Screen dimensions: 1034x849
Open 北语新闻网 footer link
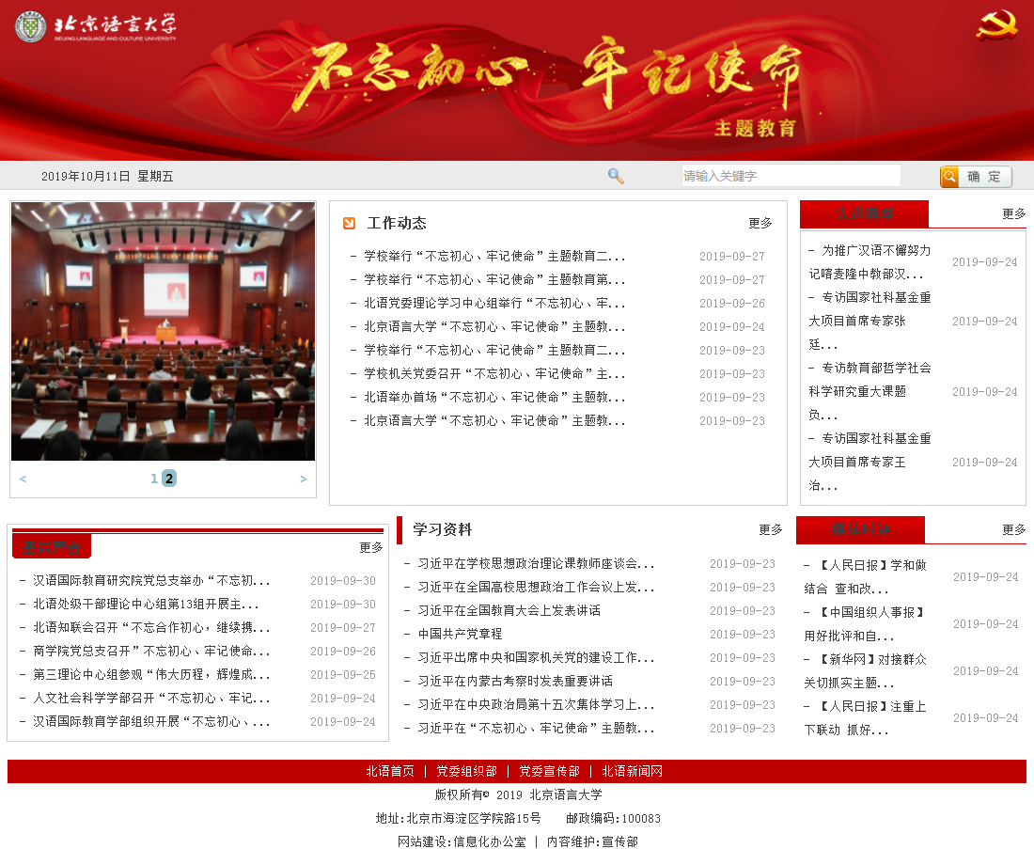pyautogui.click(x=633, y=771)
